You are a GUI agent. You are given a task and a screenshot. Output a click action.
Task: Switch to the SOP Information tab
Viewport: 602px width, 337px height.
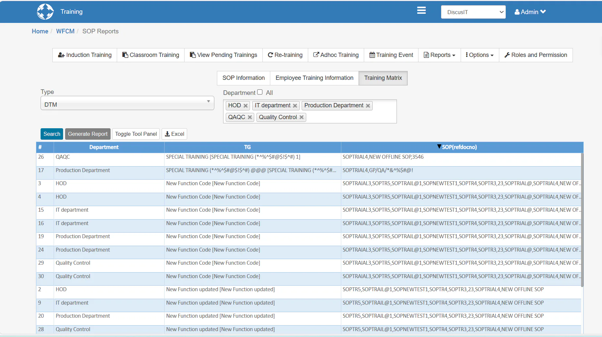click(x=243, y=78)
